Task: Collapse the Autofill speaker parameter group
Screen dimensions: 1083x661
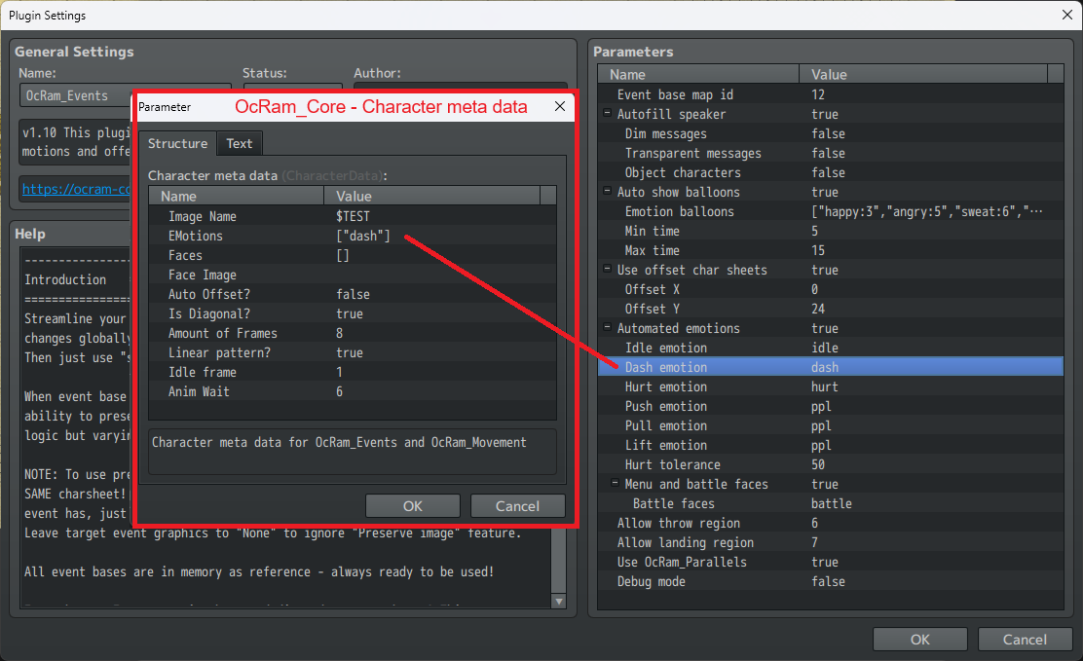Action: (607, 113)
